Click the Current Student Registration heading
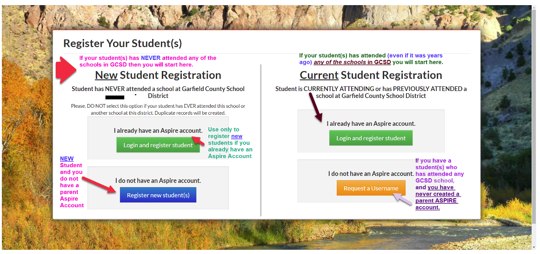This screenshot has height=254, width=540. [371, 75]
